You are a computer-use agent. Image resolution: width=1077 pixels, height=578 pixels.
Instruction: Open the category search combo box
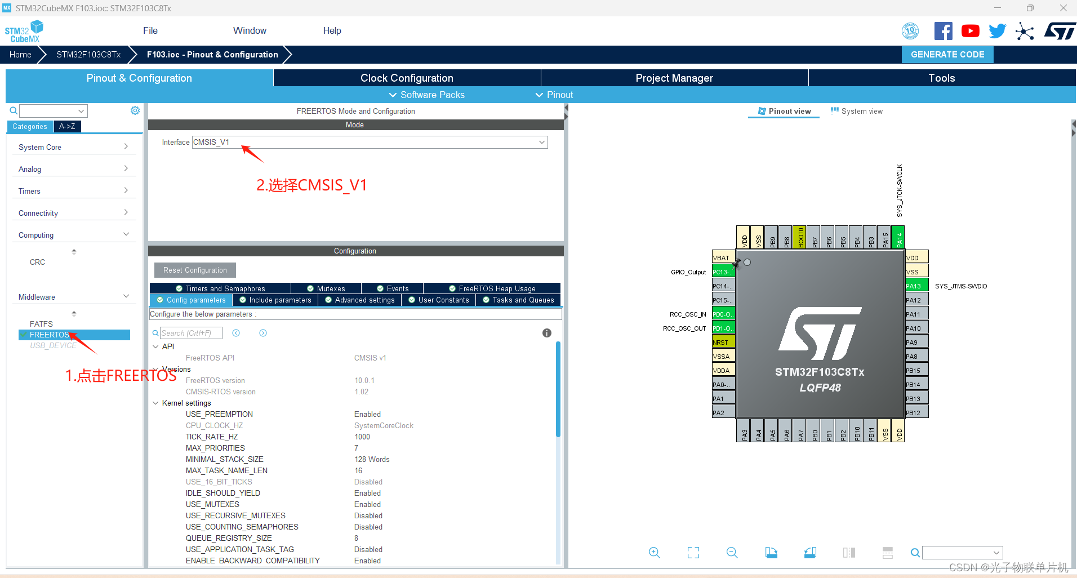(54, 110)
